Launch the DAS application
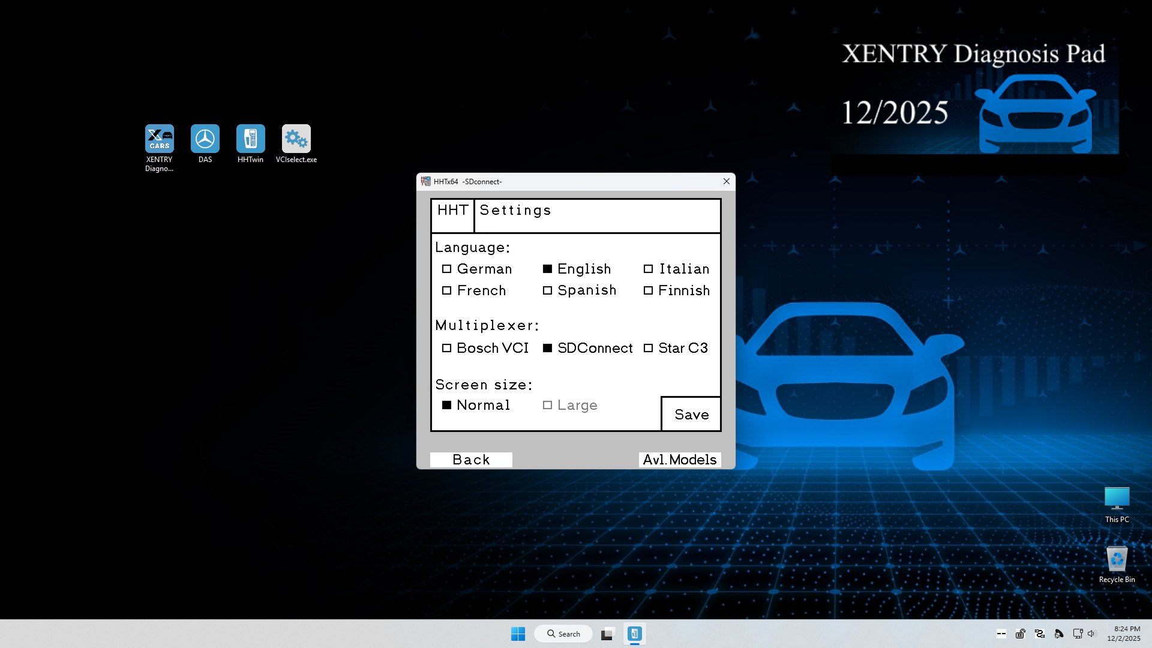Screen dimensions: 1152x648 coord(205,139)
